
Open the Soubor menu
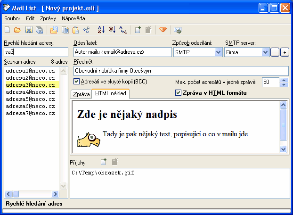point(12,18)
